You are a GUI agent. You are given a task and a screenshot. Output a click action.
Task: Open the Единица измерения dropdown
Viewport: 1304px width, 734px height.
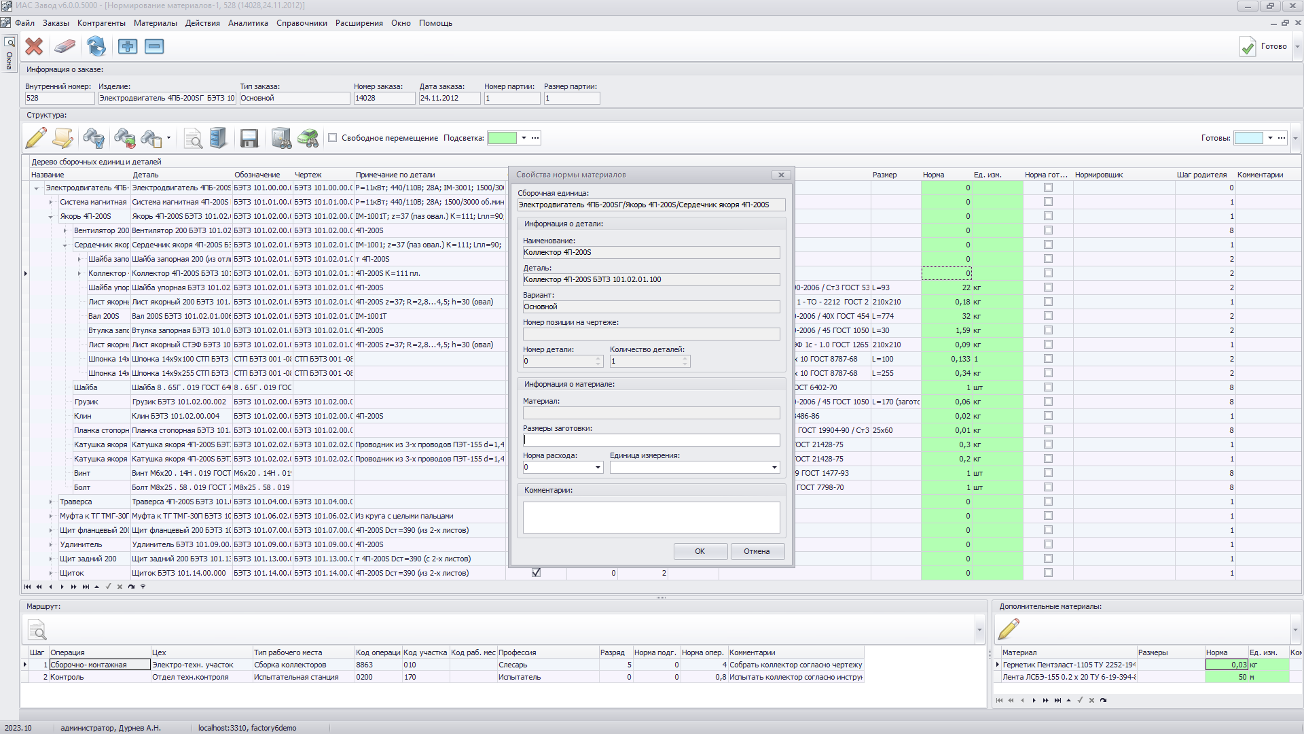774,468
